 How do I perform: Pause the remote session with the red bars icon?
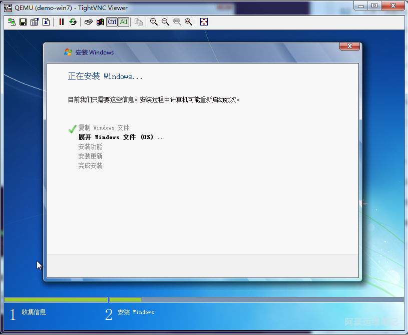pos(62,22)
